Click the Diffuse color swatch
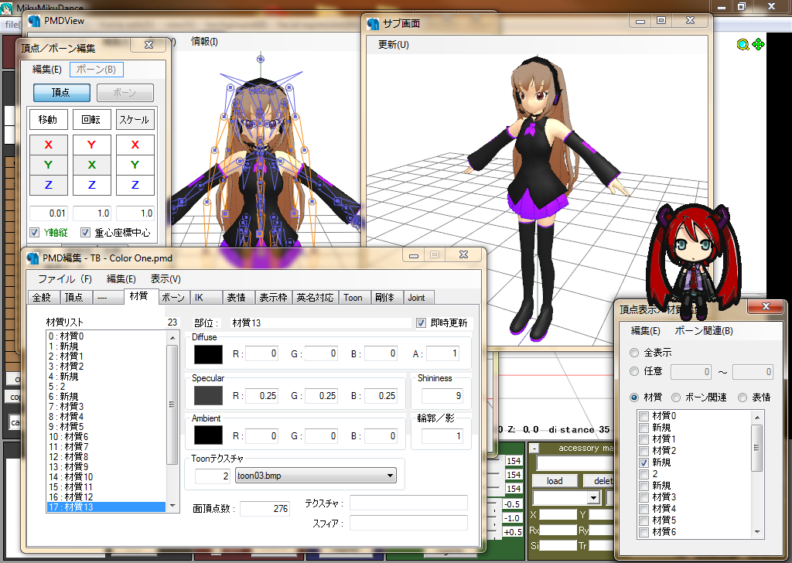Viewport: 792px width, 563px height. click(x=208, y=354)
